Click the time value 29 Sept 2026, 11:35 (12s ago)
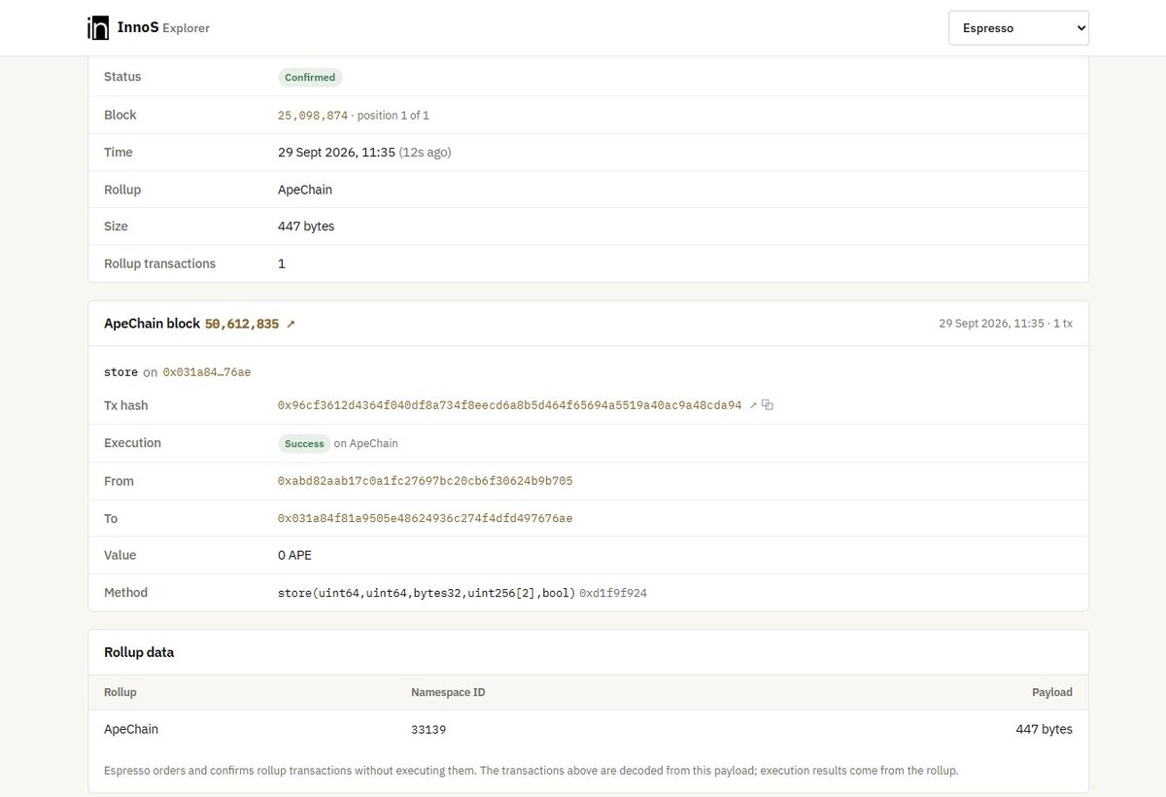Screen dimensions: 1166x797 tap(364, 153)
